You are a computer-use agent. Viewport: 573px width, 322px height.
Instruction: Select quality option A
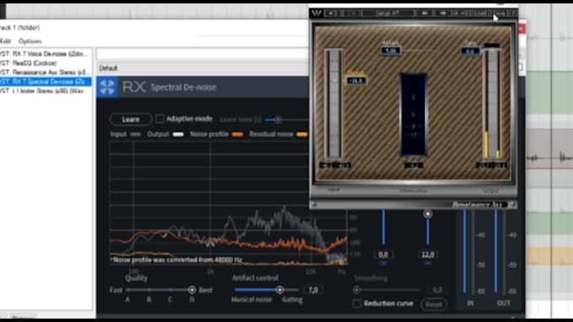(127, 299)
